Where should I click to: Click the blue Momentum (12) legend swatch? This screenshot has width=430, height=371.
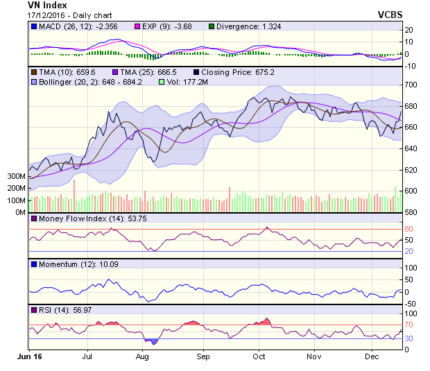point(33,264)
